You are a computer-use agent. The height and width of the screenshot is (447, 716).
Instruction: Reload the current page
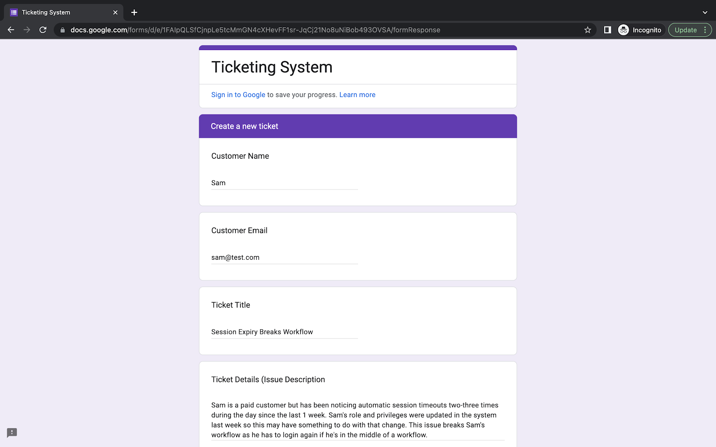pyautogui.click(x=43, y=30)
